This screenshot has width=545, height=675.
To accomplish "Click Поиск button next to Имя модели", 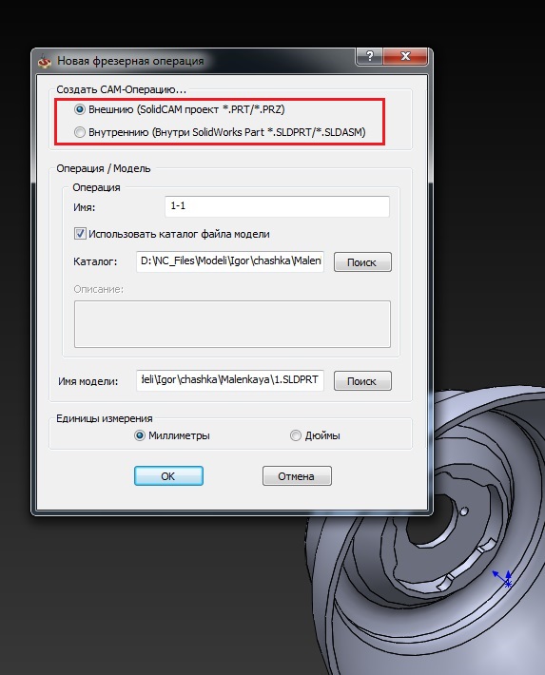I will tap(362, 381).
